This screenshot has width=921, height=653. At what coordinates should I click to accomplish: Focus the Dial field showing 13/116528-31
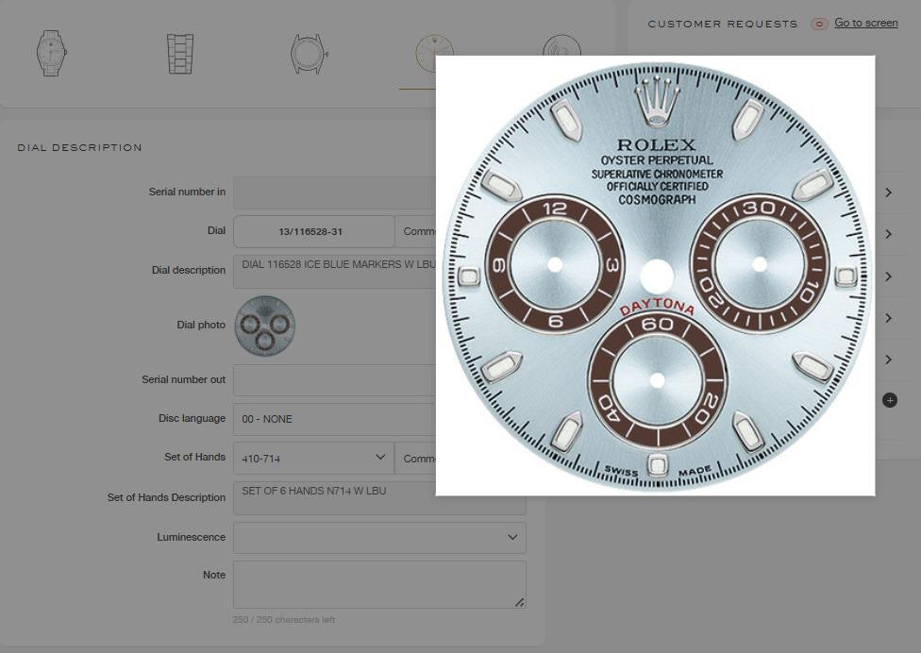click(x=313, y=231)
